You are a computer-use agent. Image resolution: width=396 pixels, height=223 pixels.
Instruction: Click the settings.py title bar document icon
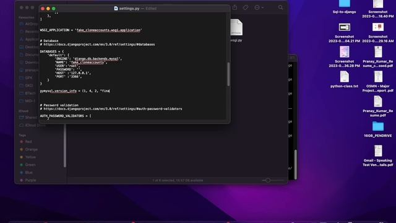[x=116, y=8]
